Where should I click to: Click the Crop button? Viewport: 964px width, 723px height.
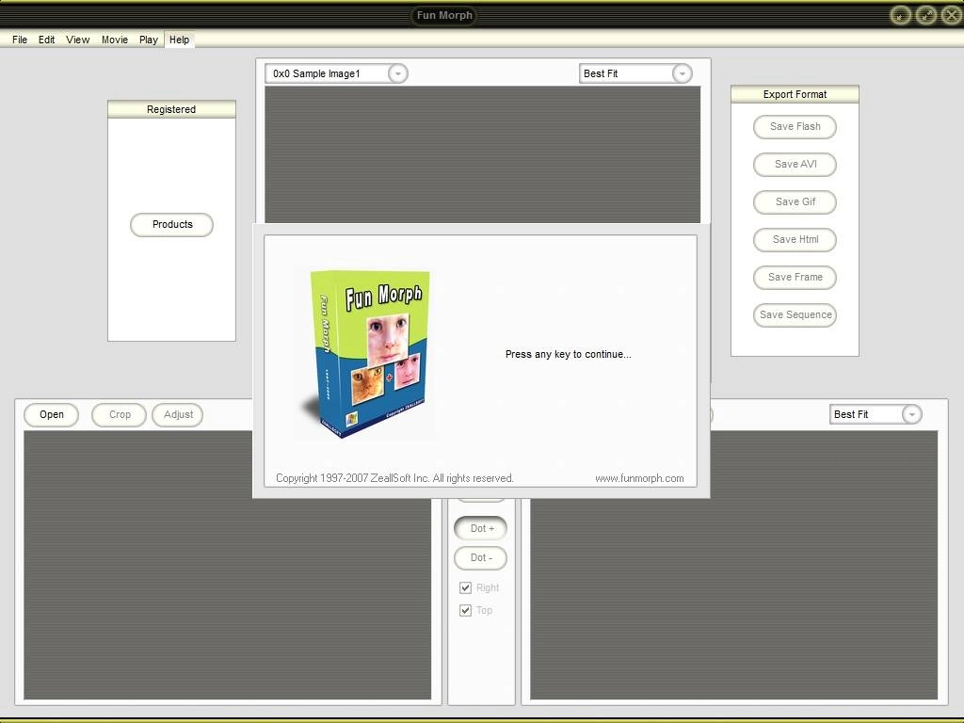coord(120,414)
